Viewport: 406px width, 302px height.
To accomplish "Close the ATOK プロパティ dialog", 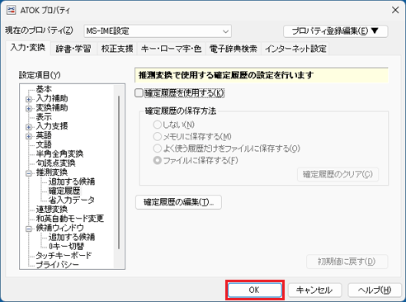I will tap(395, 10).
